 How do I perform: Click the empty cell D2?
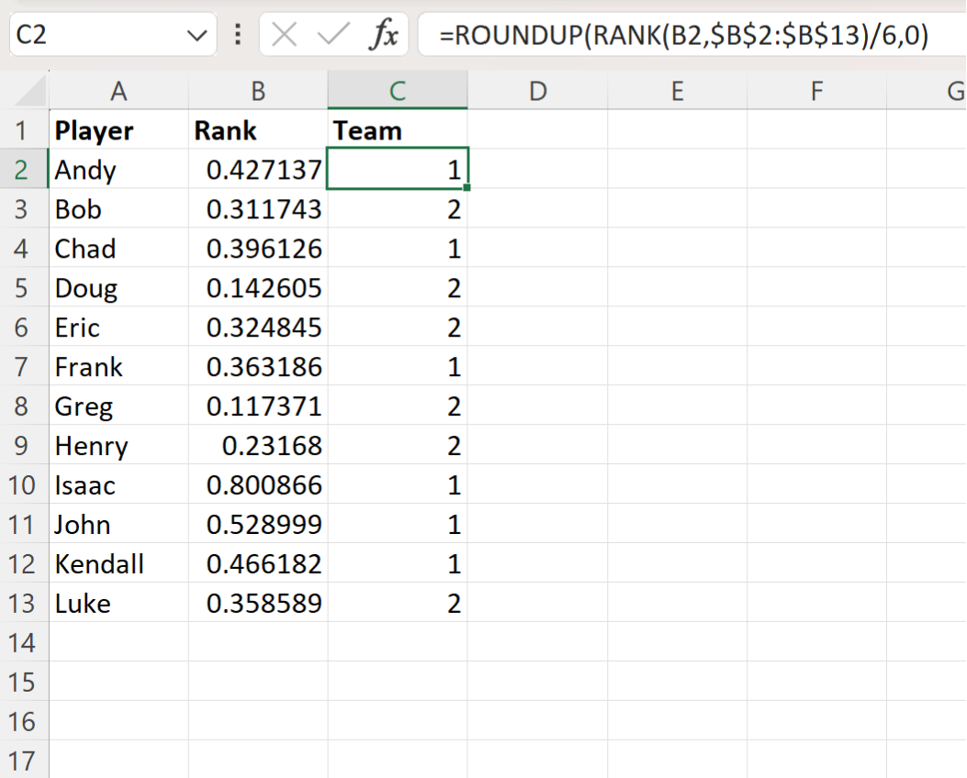[537, 170]
